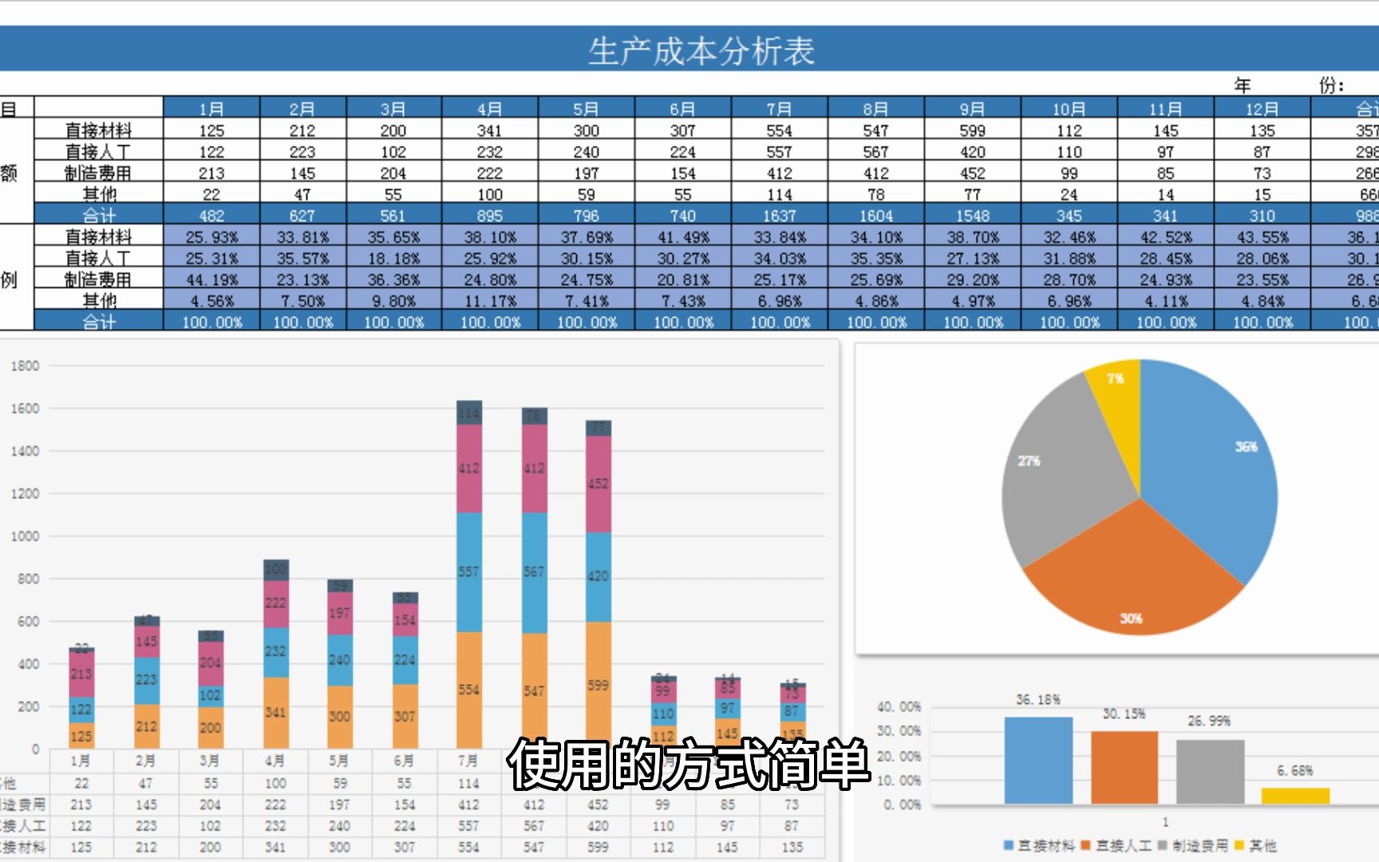Select the percentage cell 42.52%
The height and width of the screenshot is (862, 1379).
point(1165,237)
